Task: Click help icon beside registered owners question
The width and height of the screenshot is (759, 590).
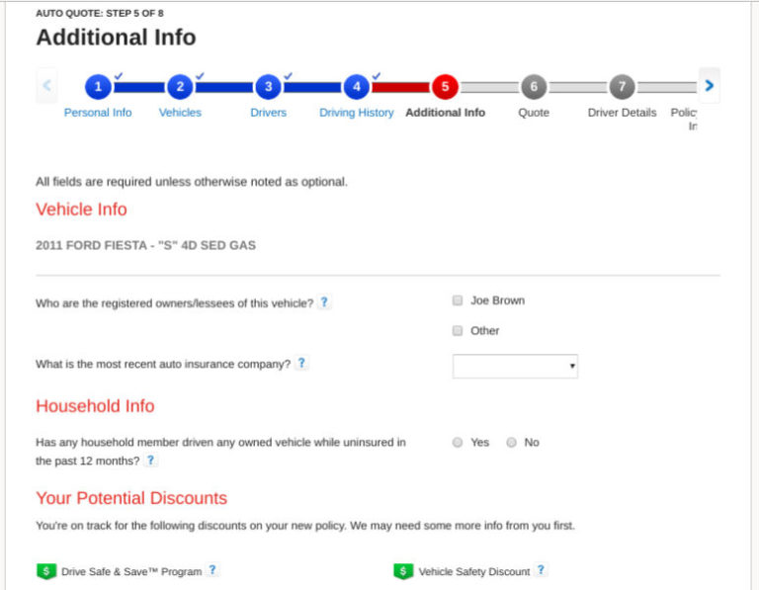Action: click(324, 302)
